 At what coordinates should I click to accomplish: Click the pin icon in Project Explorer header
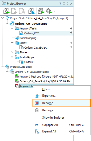(x=67, y=4)
